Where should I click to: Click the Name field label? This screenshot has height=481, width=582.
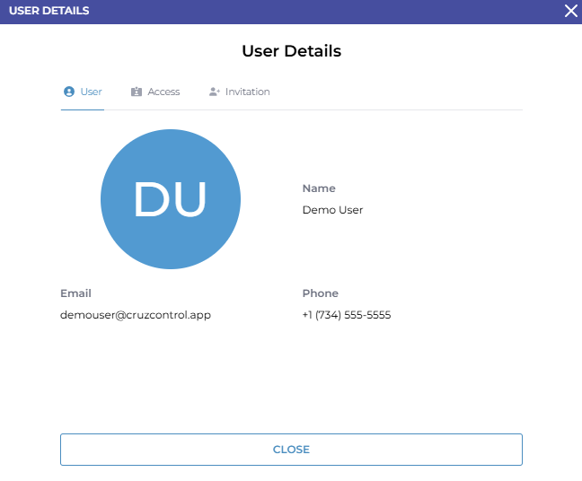[x=319, y=188]
